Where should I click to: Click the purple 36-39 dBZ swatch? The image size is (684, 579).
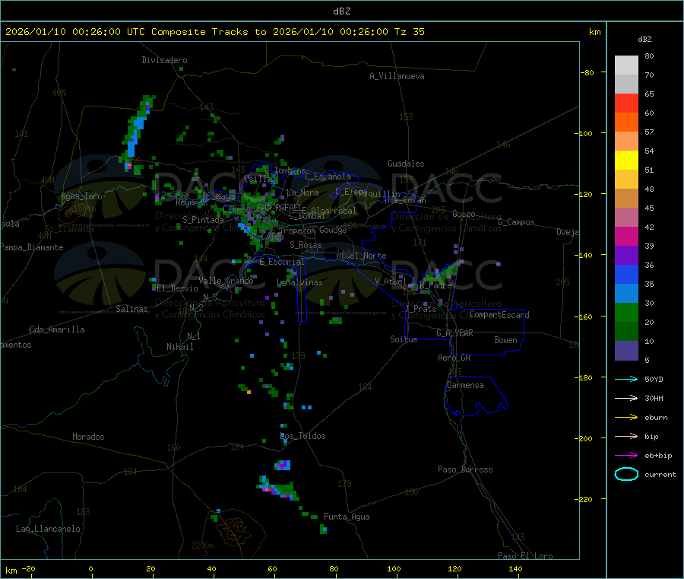(x=626, y=256)
